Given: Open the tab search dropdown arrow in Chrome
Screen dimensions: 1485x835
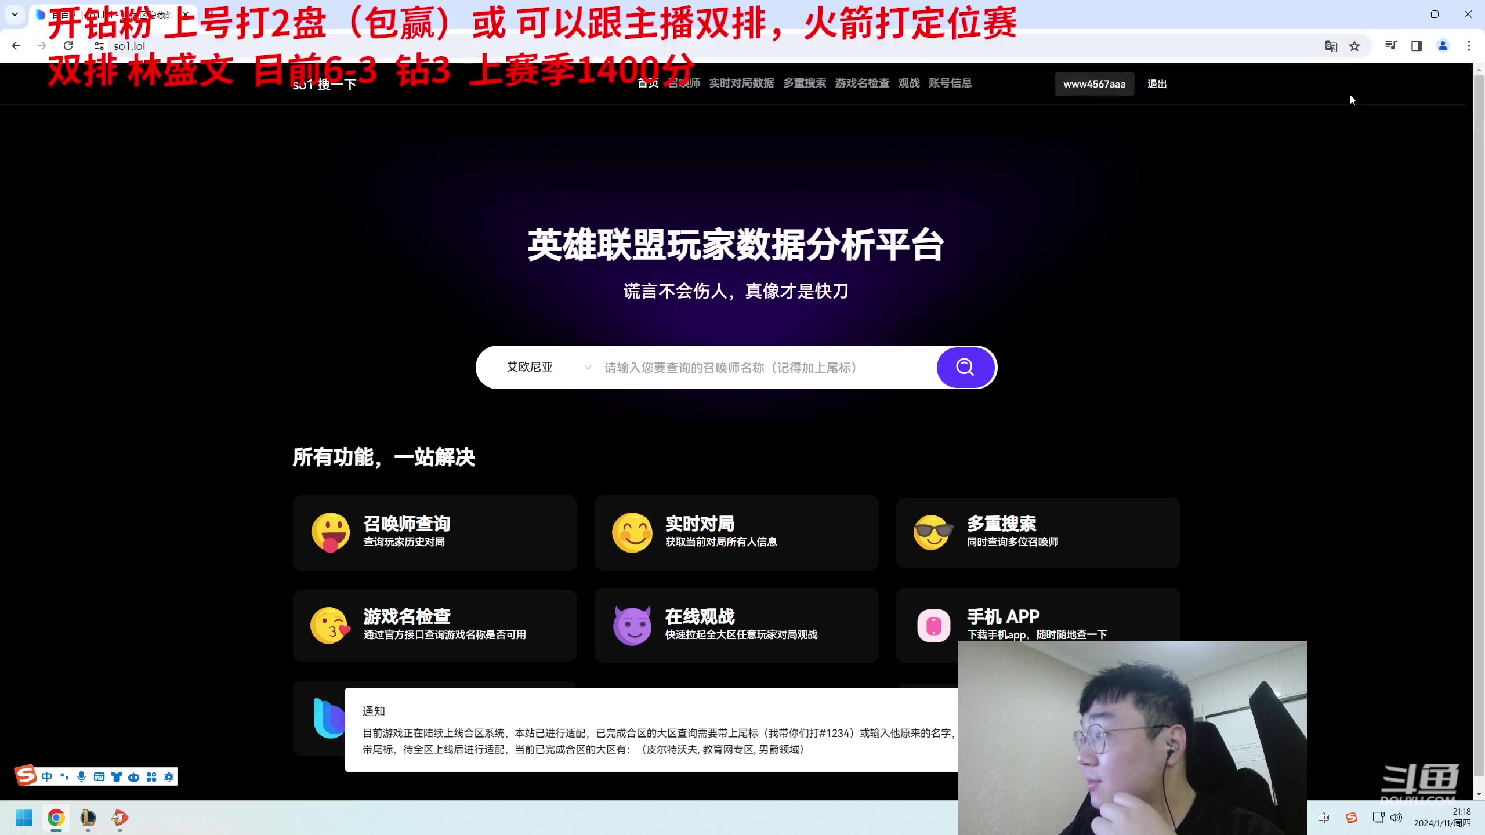Looking at the screenshot, I should coord(15,14).
